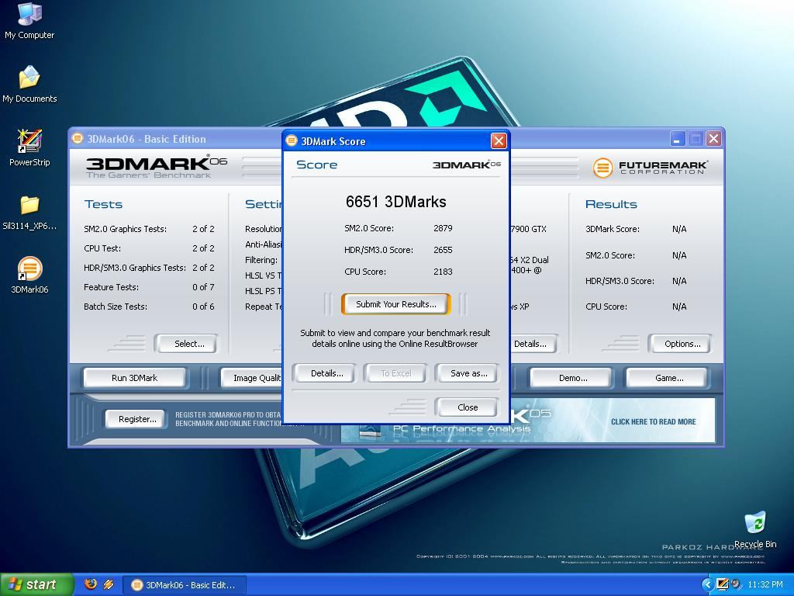The width and height of the screenshot is (794, 596).
Task: Follow the Click Here To Read More banner
Action: (653, 421)
